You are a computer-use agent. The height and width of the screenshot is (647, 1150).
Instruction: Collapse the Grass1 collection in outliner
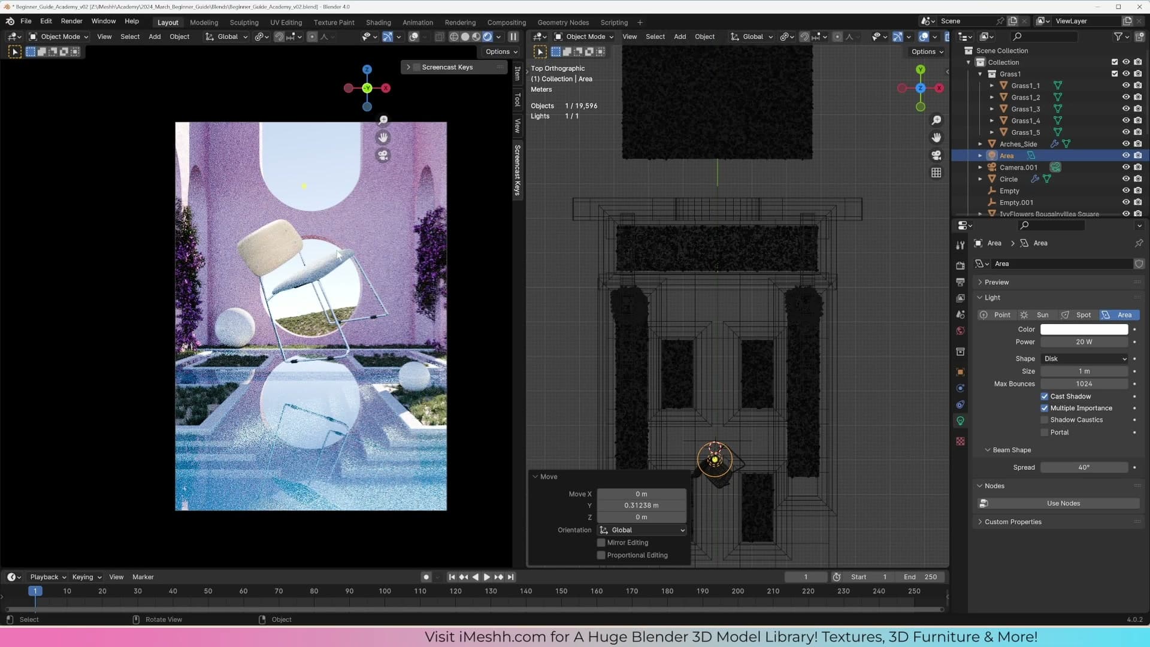click(980, 74)
